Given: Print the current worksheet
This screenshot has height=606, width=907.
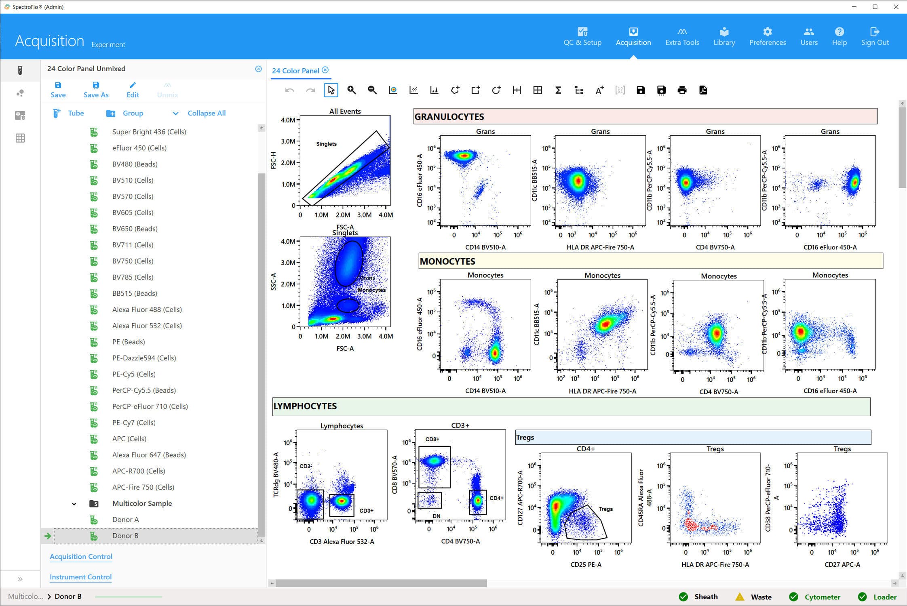Looking at the screenshot, I should 682,90.
